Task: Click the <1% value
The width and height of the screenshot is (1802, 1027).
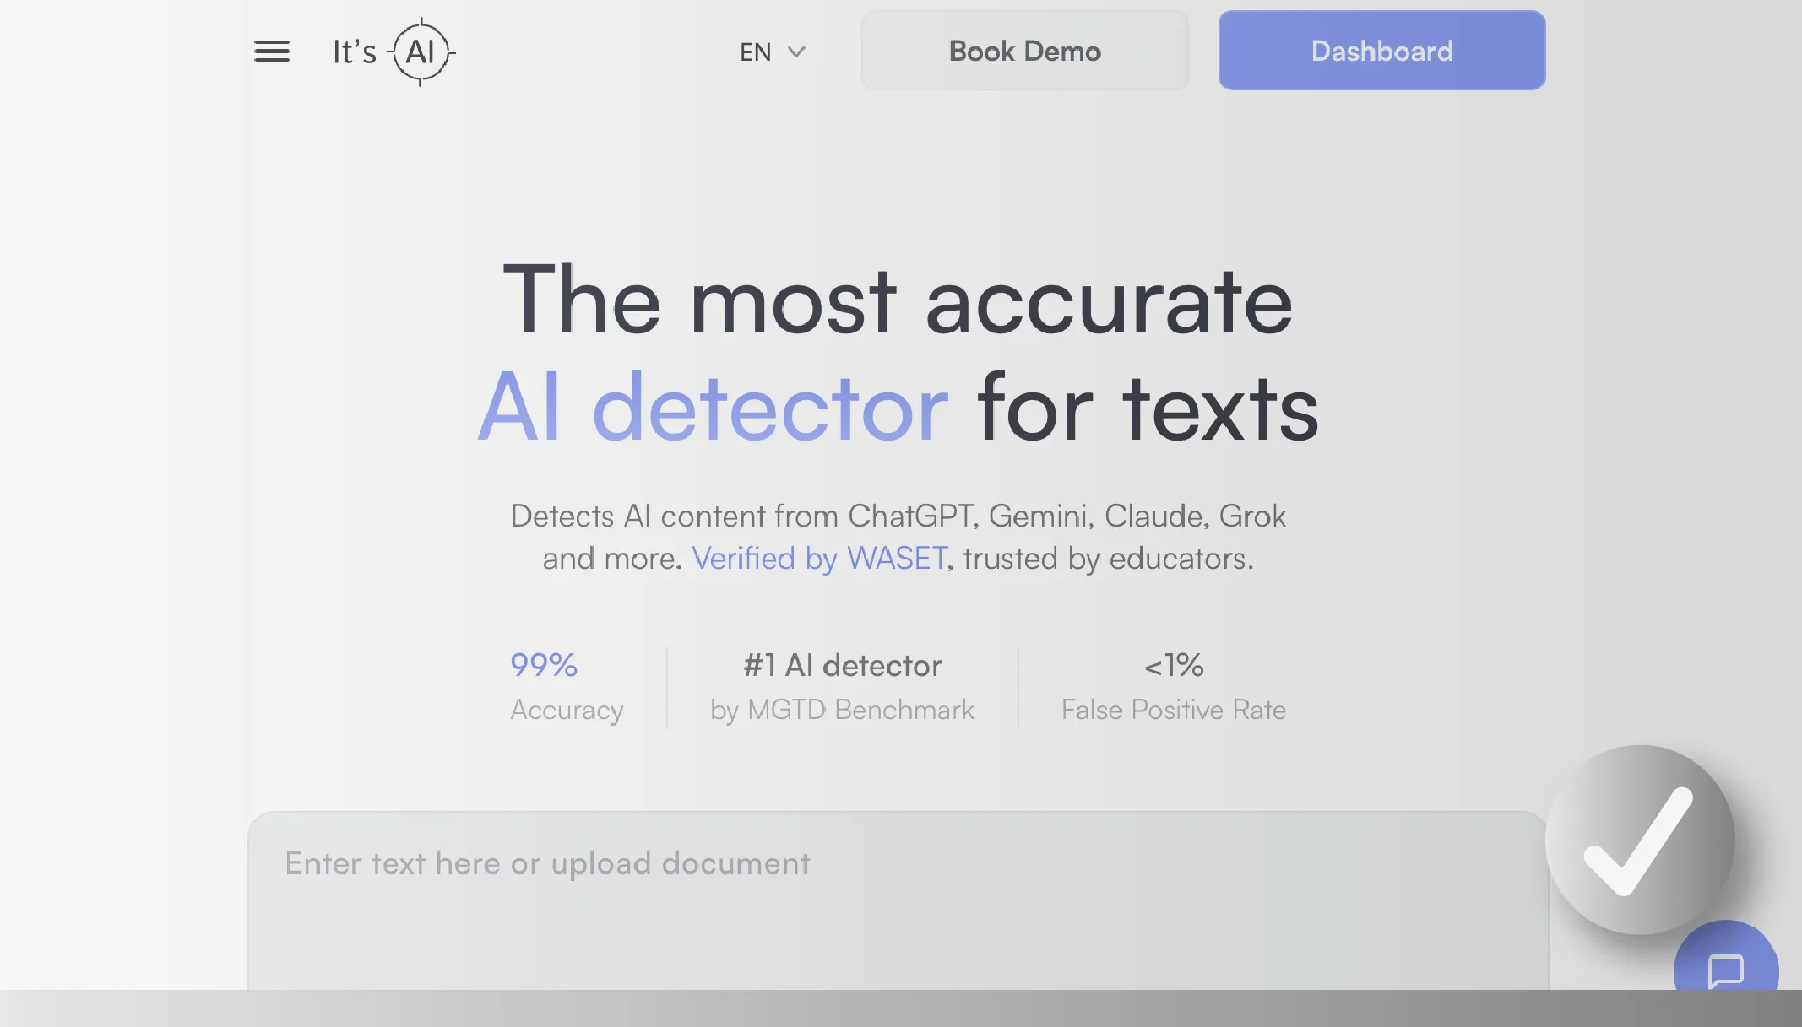Action: tap(1174, 665)
